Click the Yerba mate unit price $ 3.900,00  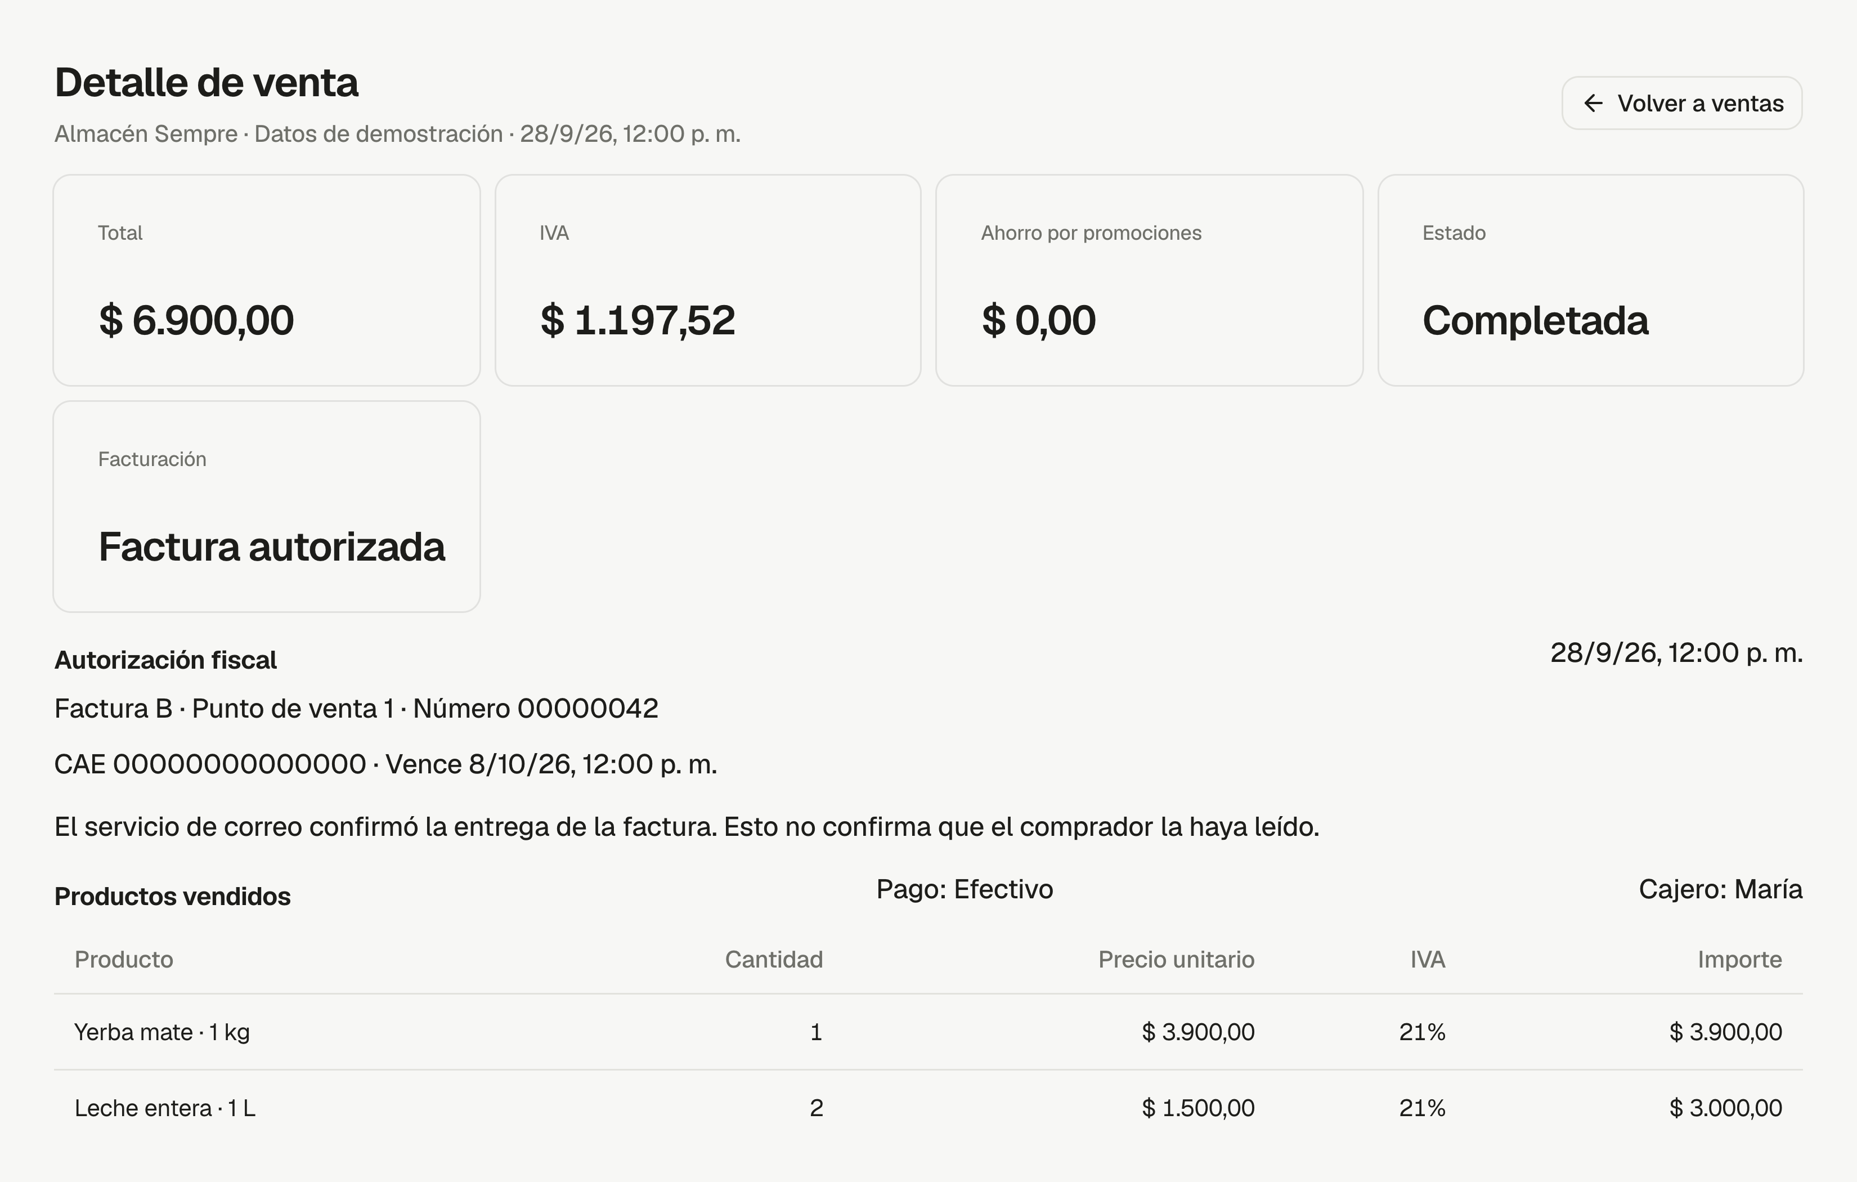[1197, 1032]
